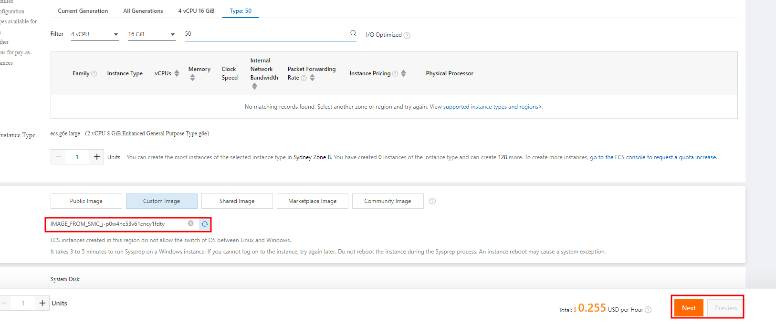
Task: Sort by Internal Network Bandwidth
Action: pyautogui.click(x=254, y=86)
